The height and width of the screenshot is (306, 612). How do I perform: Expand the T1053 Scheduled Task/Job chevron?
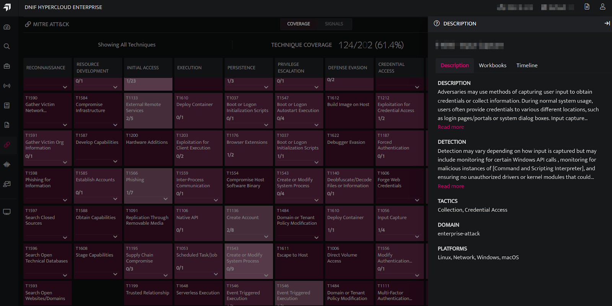(x=216, y=274)
